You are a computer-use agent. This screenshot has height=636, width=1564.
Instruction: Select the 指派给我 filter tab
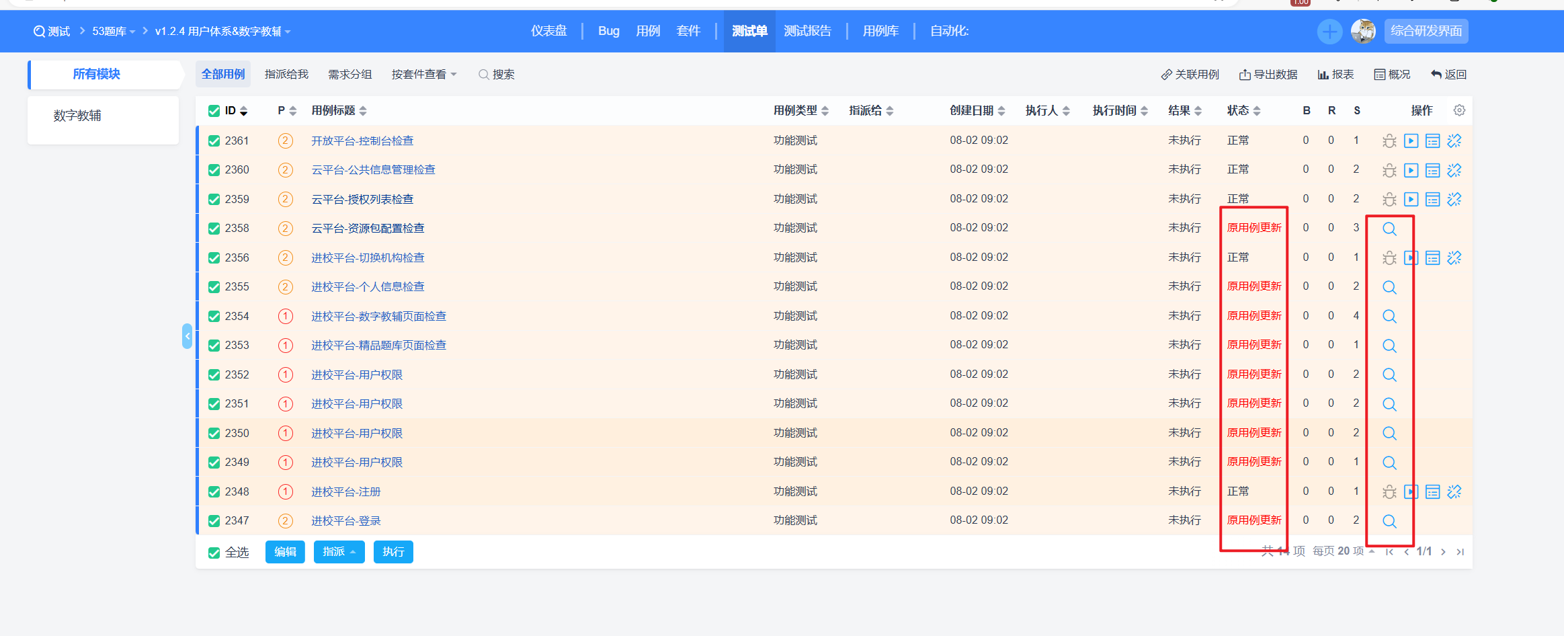(286, 75)
